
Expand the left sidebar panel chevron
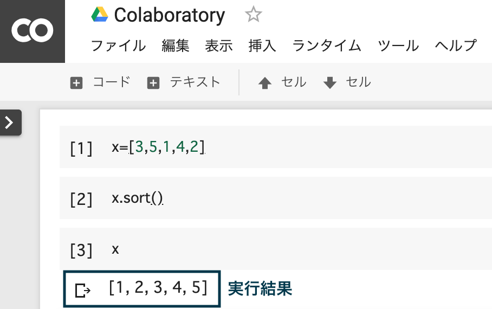pyautogui.click(x=9, y=123)
